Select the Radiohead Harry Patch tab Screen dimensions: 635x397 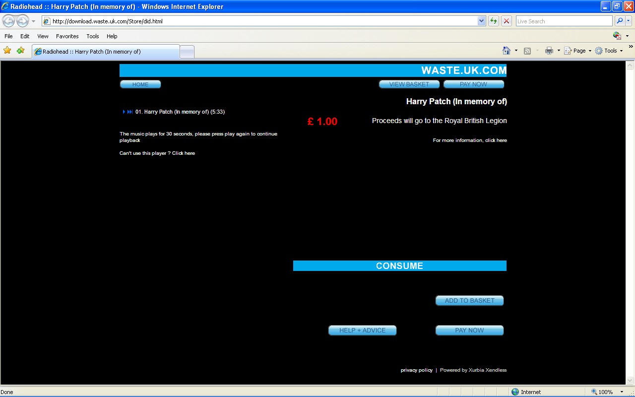pyautogui.click(x=105, y=52)
